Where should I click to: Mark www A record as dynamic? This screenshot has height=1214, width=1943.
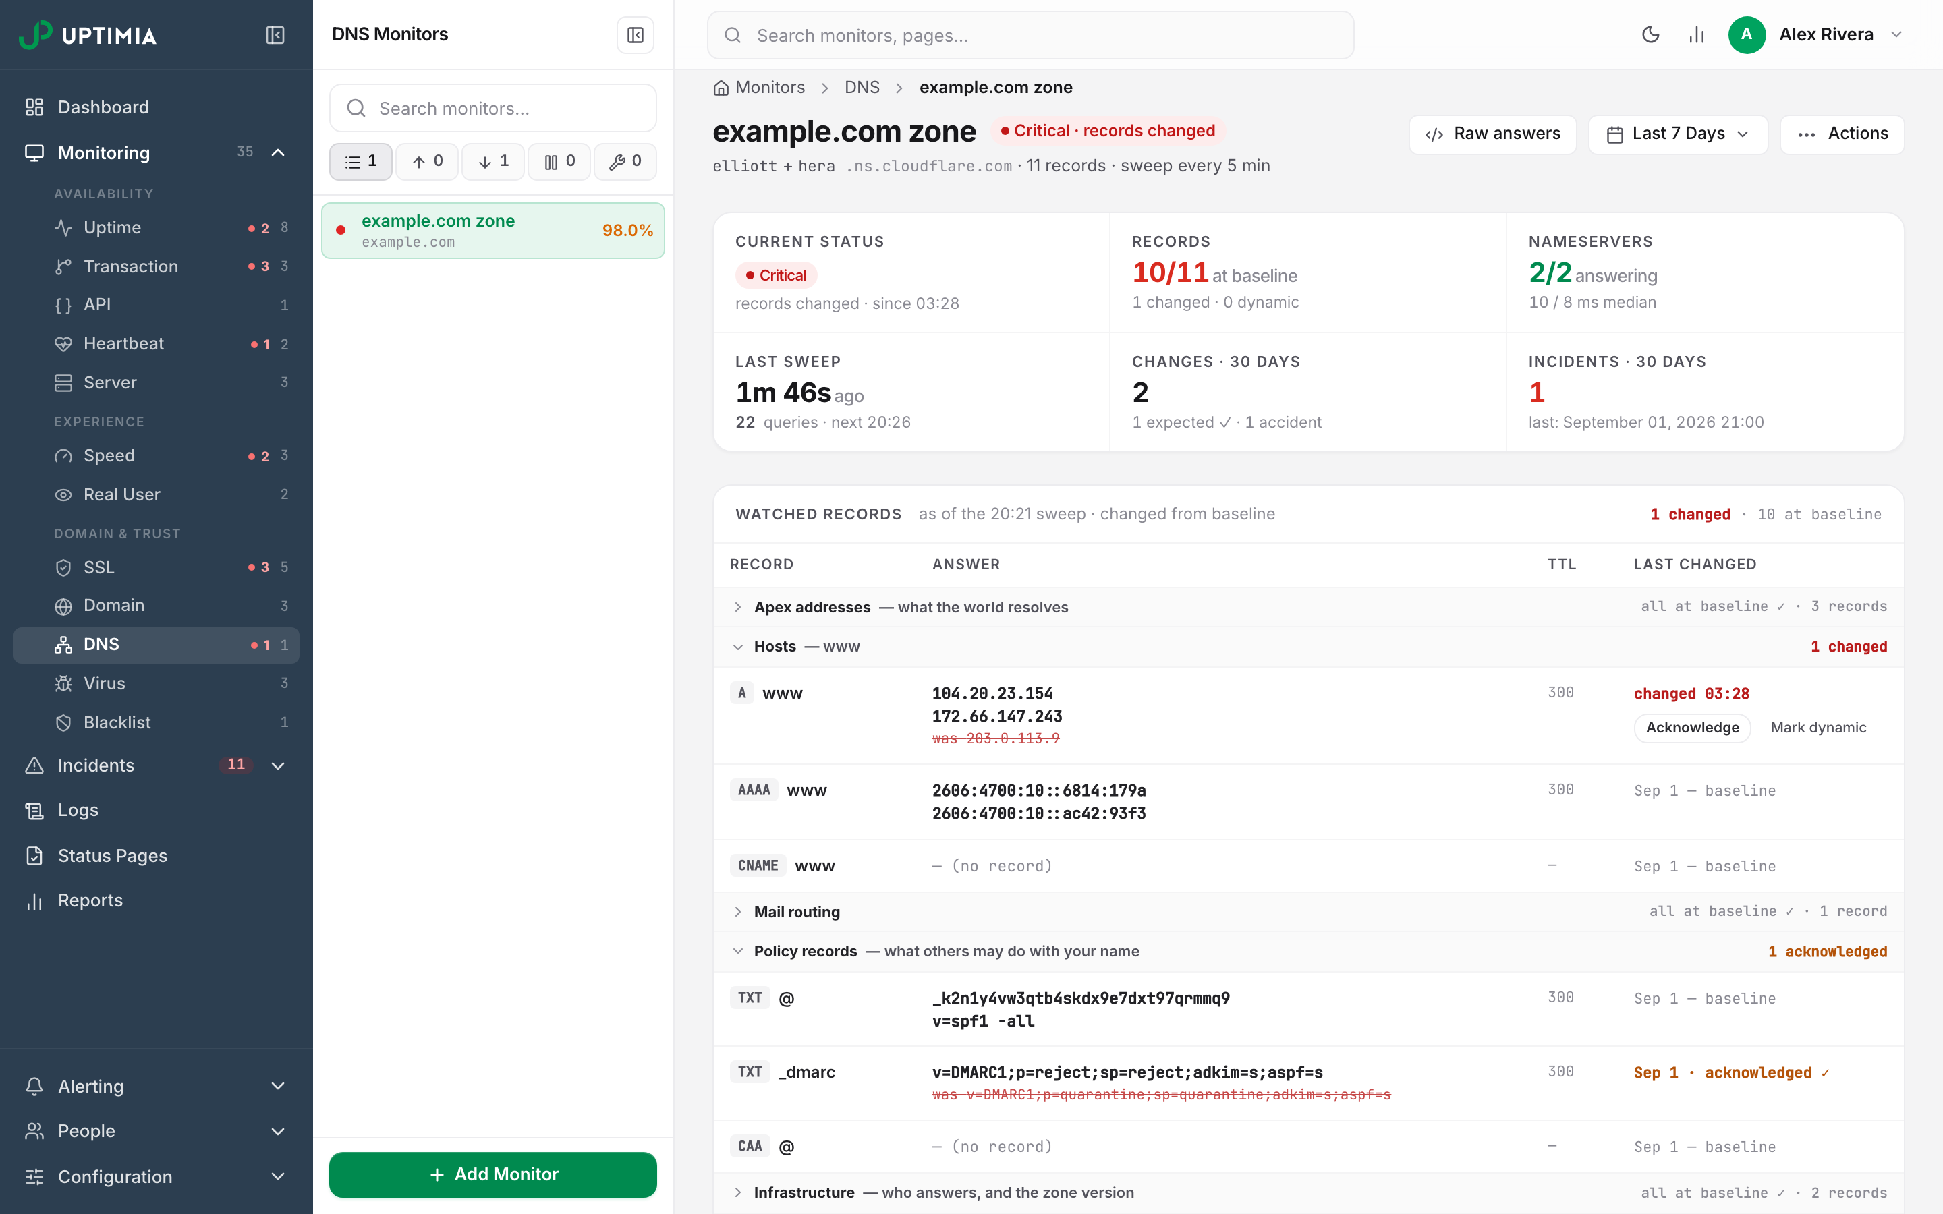(1818, 728)
